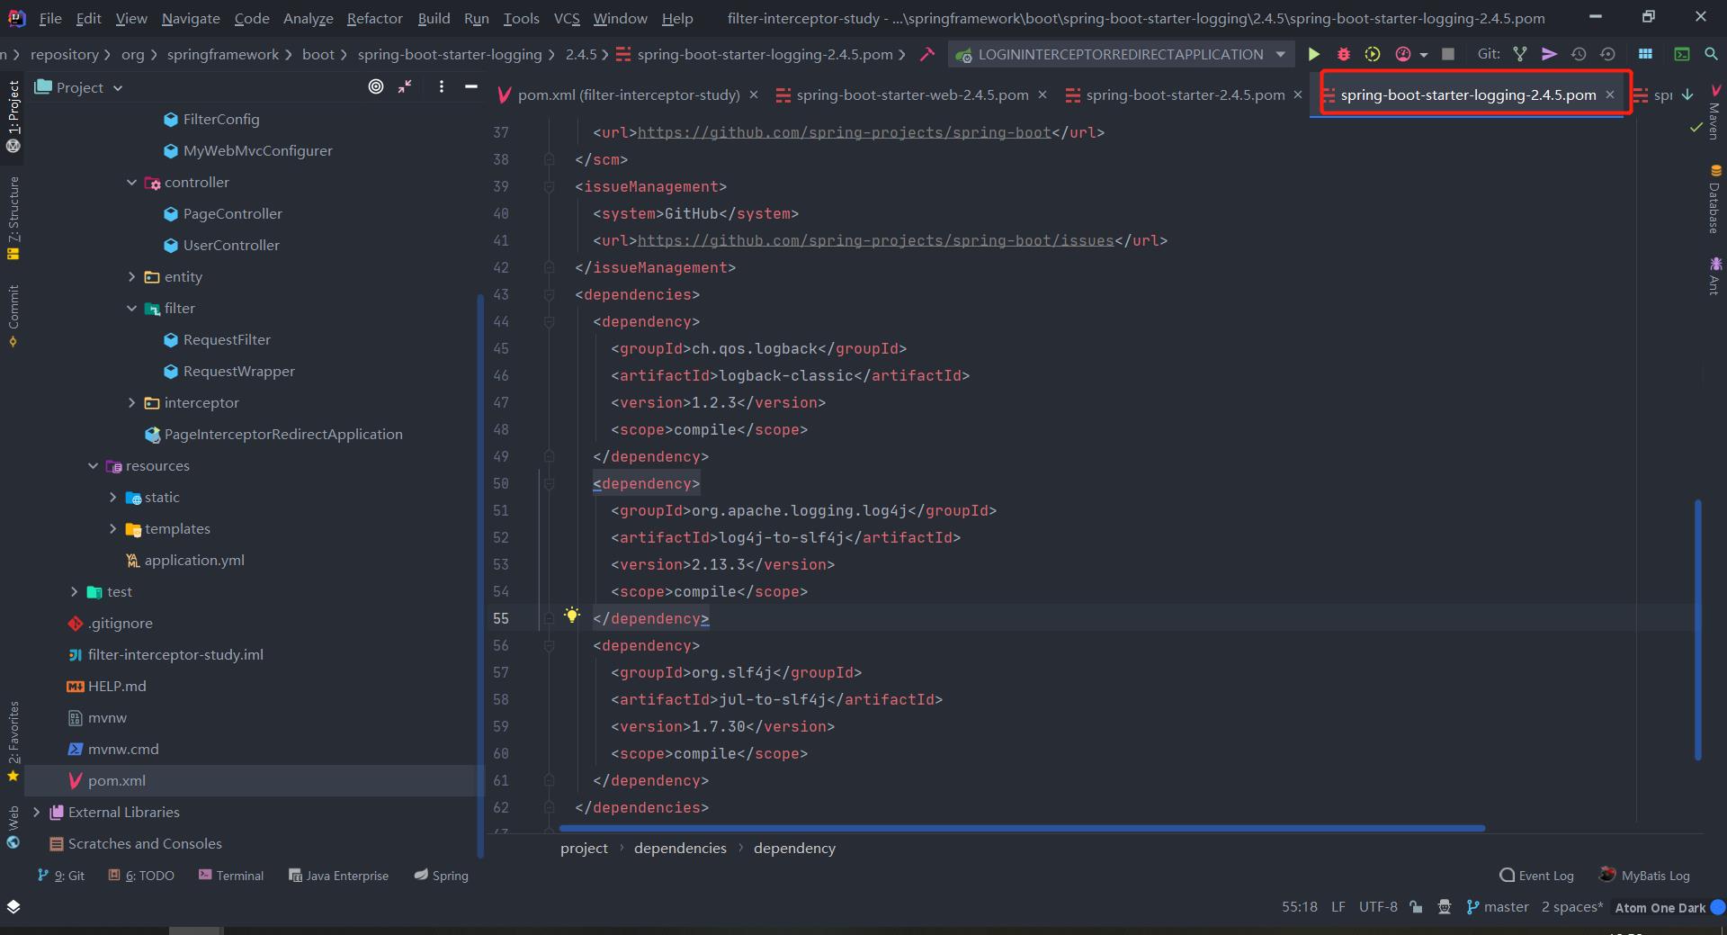Expand the static folder

pos(112,497)
